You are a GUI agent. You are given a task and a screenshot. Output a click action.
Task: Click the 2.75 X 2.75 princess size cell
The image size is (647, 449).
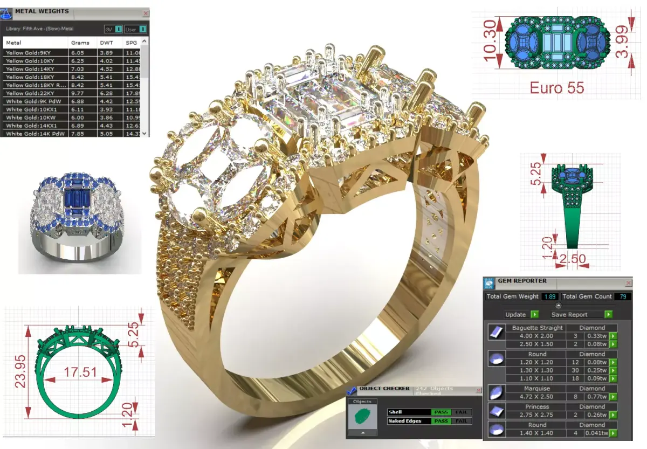[x=535, y=415]
